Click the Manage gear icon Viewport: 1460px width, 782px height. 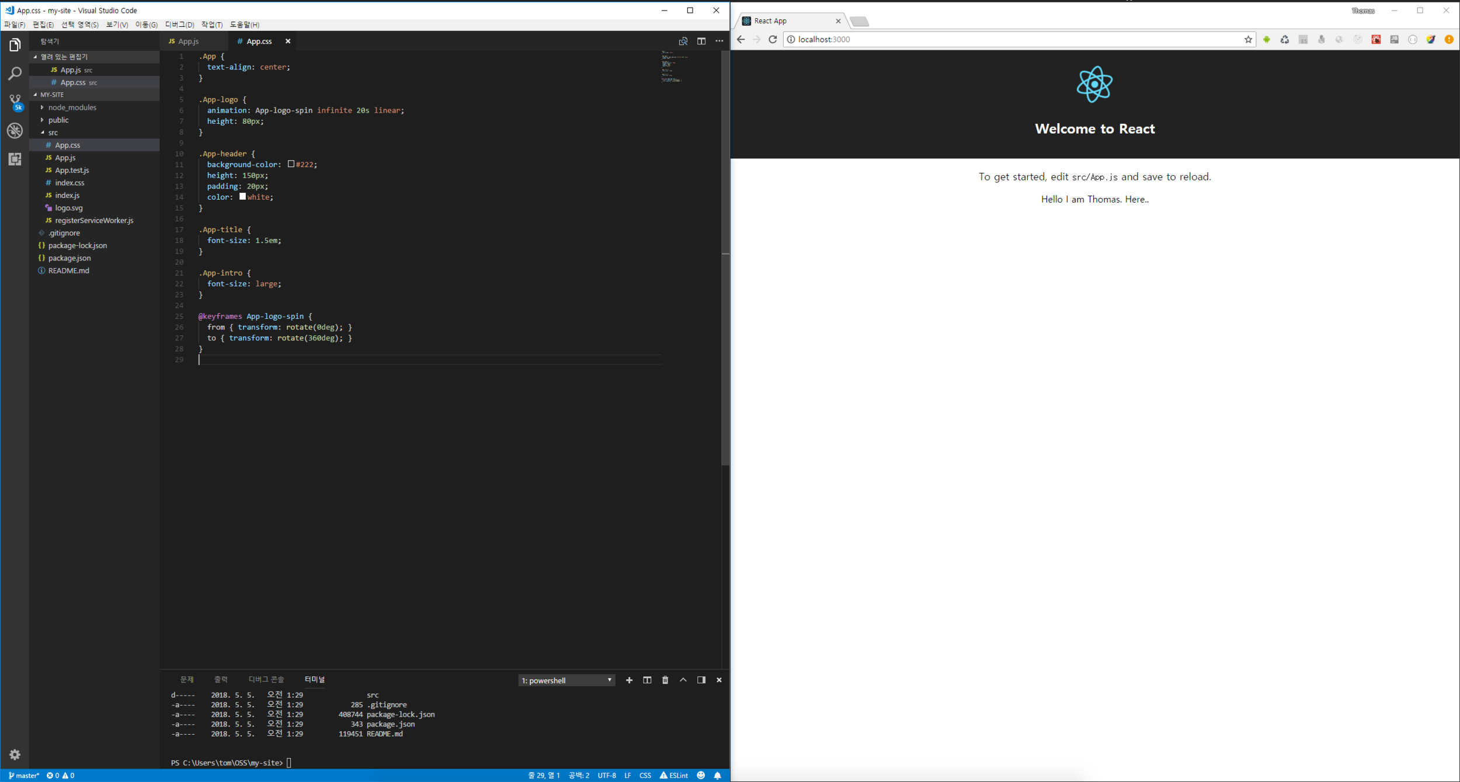point(15,755)
